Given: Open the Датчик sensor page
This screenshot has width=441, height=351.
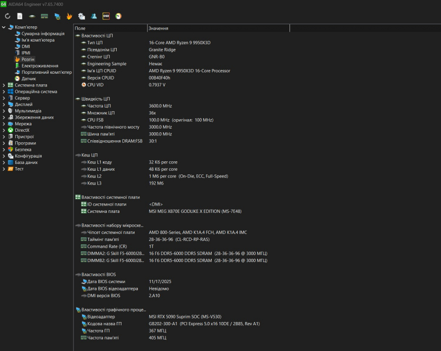Looking at the screenshot, I should pos(29,79).
